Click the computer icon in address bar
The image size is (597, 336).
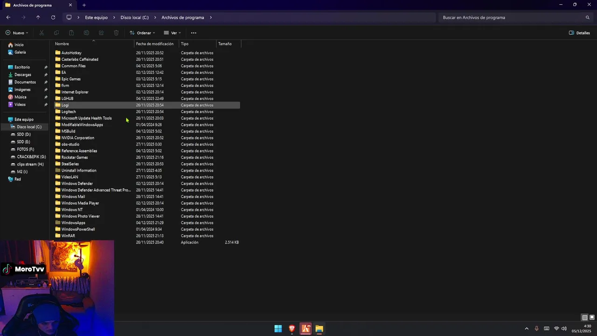tap(69, 17)
